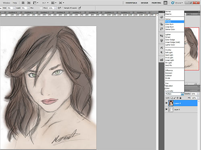Switch to the Untitled-5 document tab
Viewport: 201px width, 150px height.
(x=29, y=12)
